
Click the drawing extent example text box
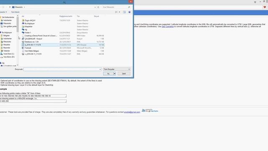coord(33,101)
